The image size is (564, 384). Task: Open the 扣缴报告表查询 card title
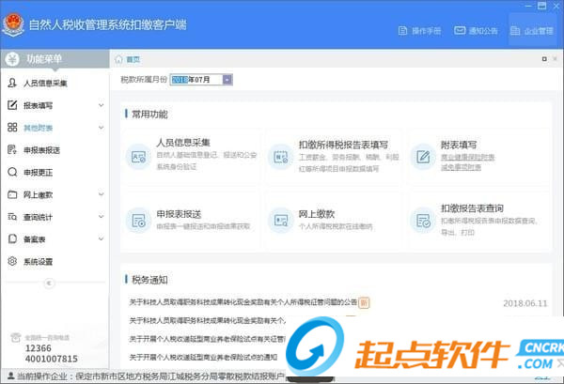472,208
